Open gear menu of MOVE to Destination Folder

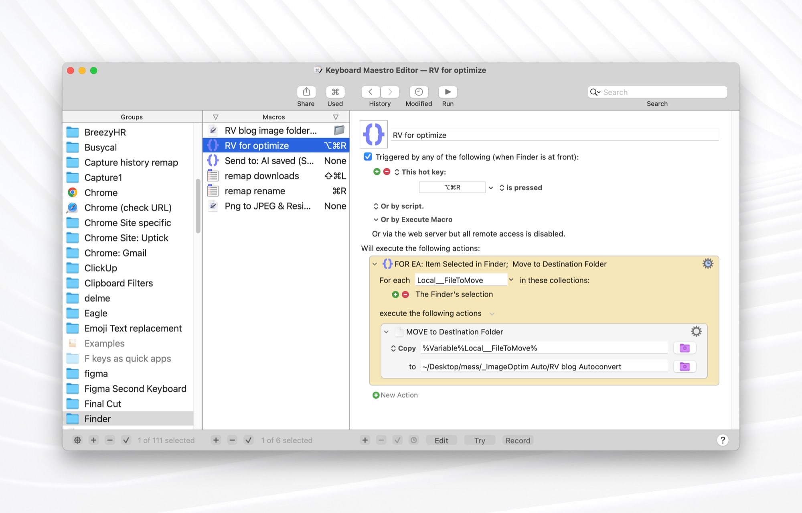pos(696,332)
